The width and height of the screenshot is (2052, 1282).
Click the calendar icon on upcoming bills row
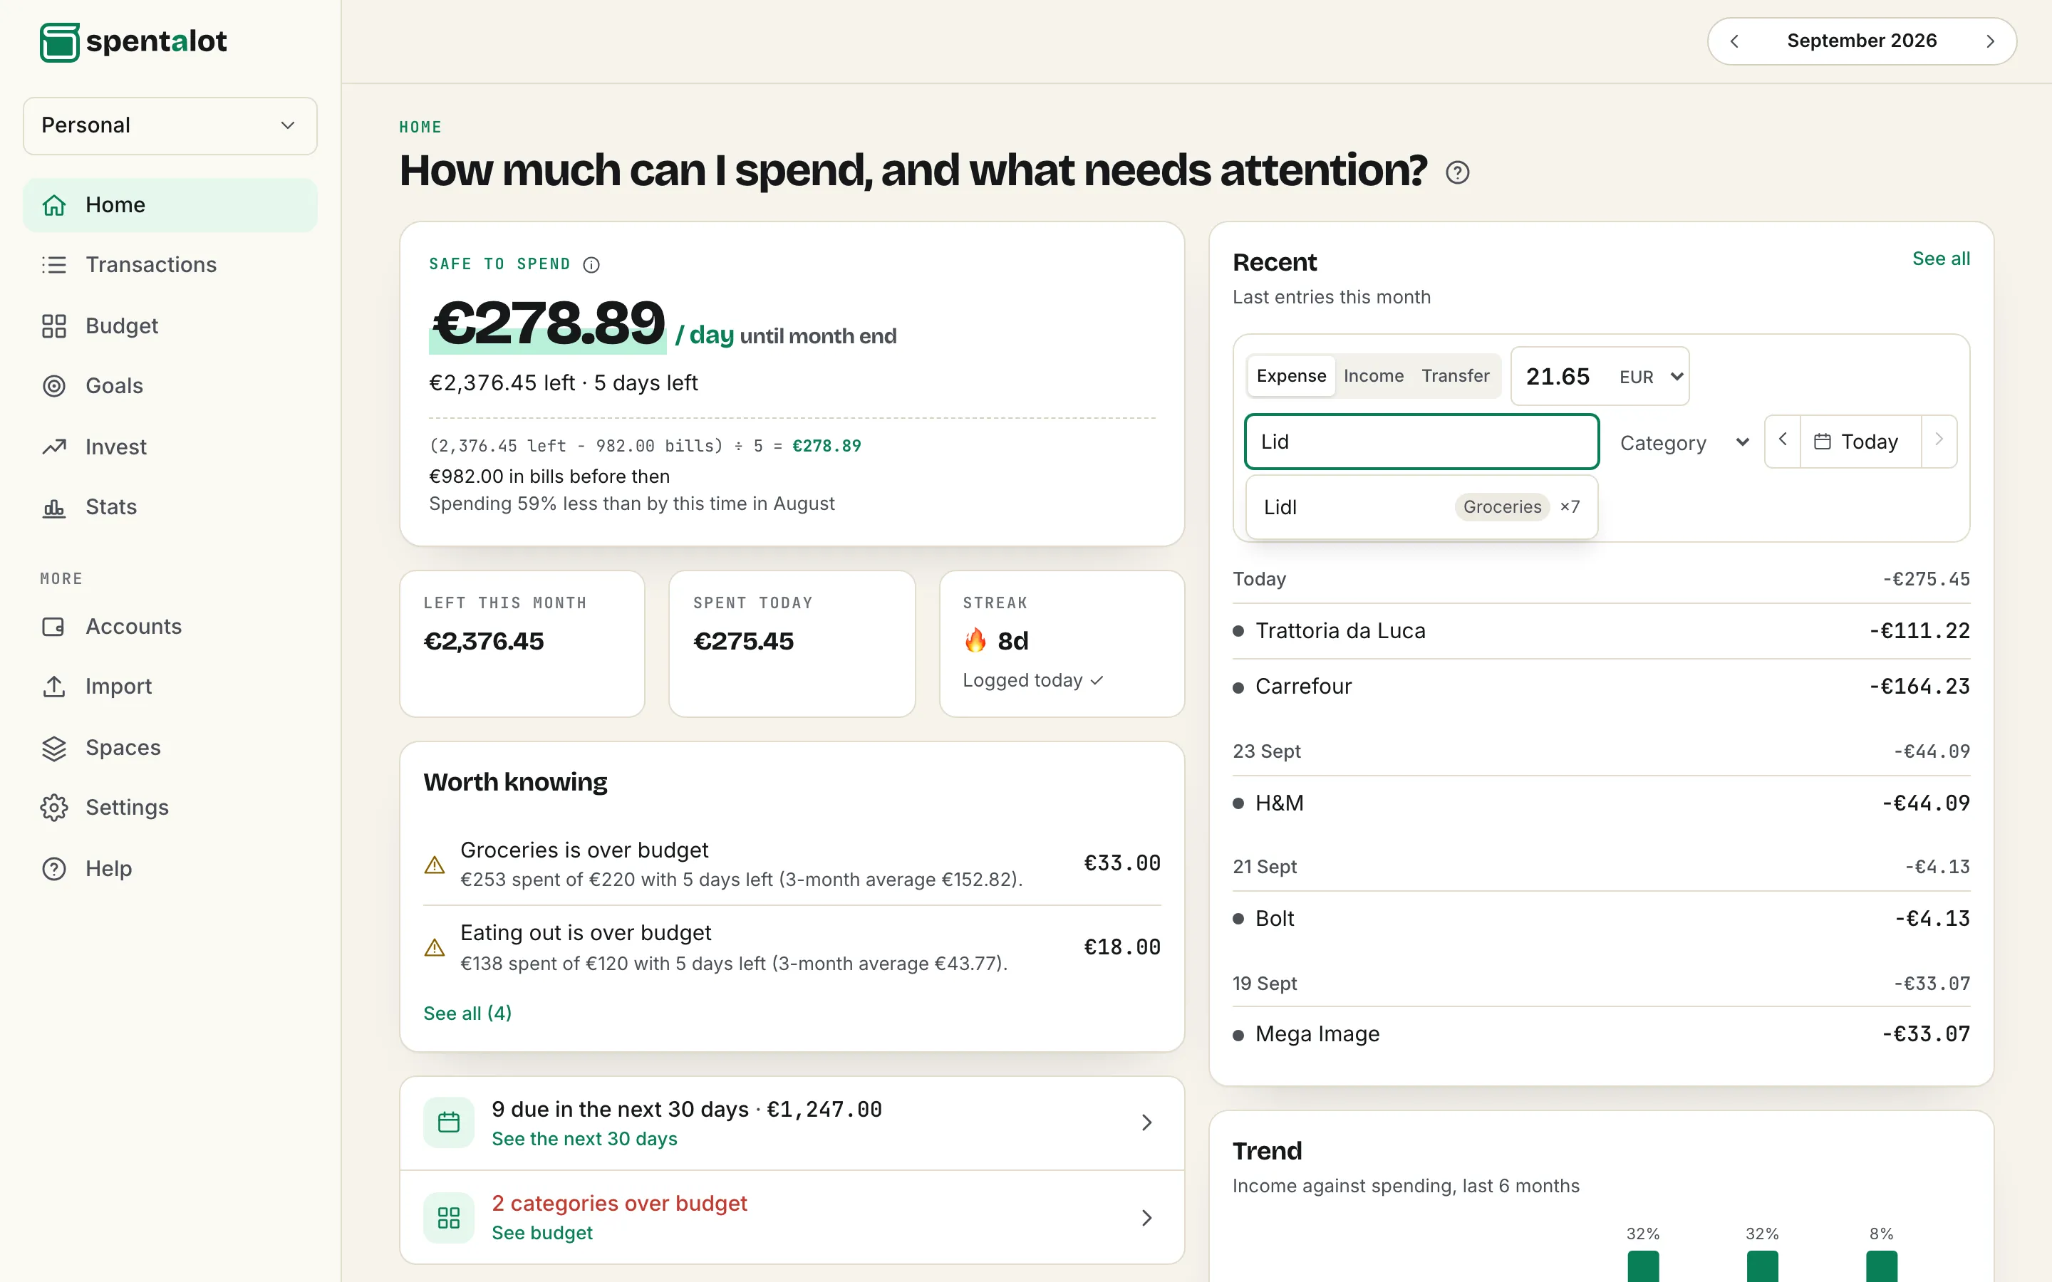(x=449, y=1122)
